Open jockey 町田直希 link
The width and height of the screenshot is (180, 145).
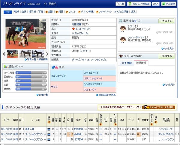pyautogui.click(x=79, y=129)
